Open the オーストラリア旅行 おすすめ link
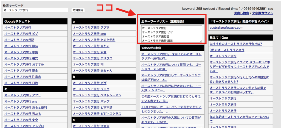 [24, 64]
